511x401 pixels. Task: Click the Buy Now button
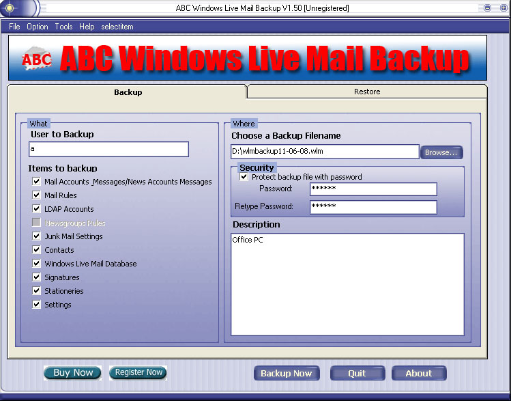point(73,372)
